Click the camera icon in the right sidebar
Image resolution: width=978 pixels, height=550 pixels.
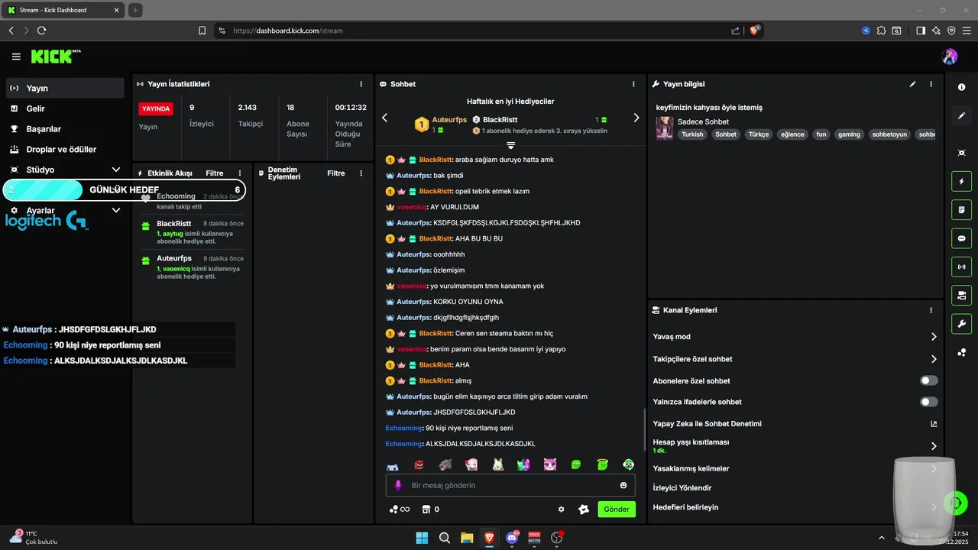961,295
